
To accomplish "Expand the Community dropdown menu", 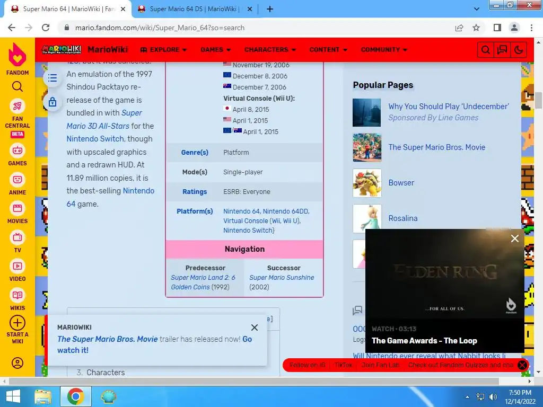I will tap(384, 50).
